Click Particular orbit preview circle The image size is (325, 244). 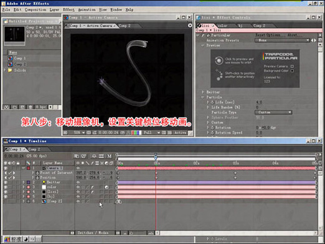[x=219, y=60]
